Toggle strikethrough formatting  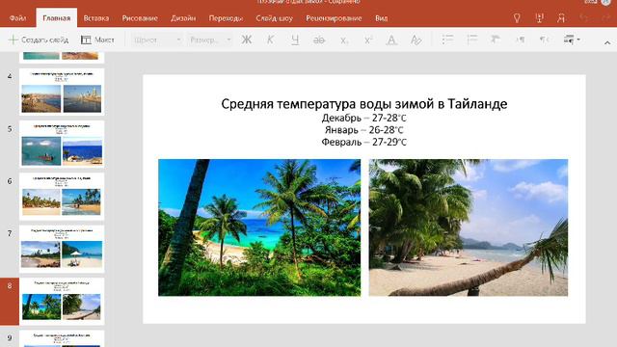tap(319, 40)
